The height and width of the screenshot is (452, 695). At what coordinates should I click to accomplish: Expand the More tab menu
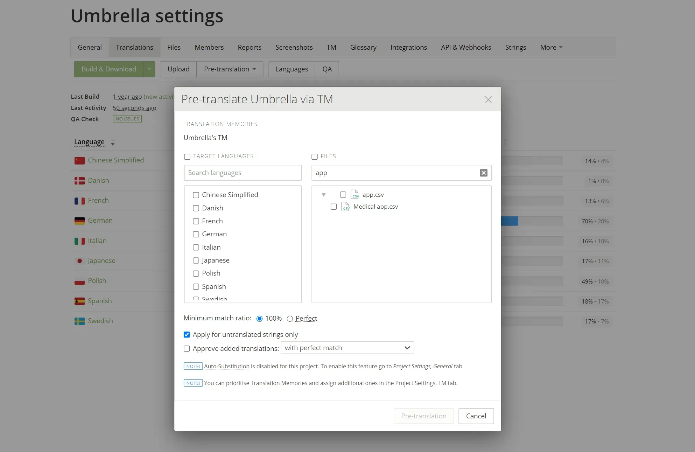(551, 47)
